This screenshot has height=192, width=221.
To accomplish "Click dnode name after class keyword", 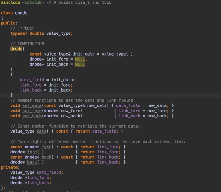I will 21,13.
